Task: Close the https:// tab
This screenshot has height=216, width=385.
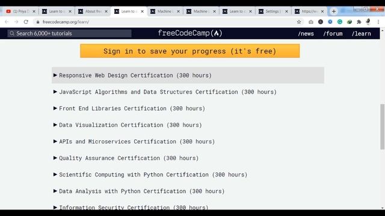Action: [322, 11]
